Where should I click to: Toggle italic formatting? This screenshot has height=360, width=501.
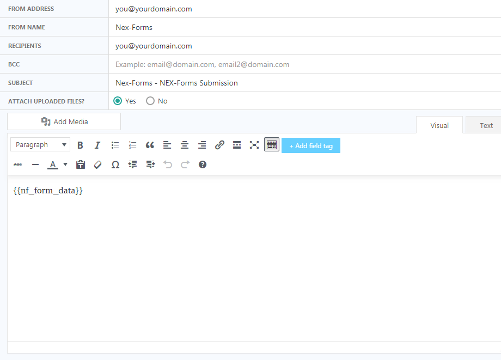click(97, 145)
